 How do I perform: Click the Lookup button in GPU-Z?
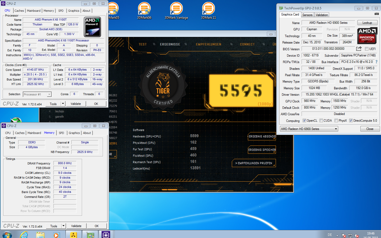[367, 23]
